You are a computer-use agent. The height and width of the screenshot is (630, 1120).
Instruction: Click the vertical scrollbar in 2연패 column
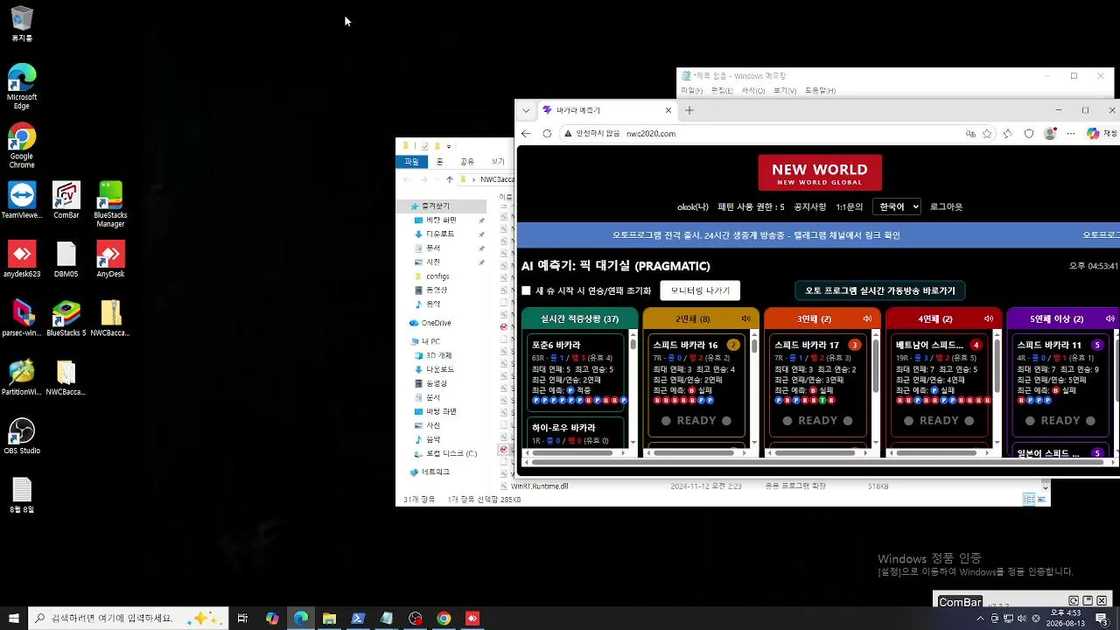753,387
